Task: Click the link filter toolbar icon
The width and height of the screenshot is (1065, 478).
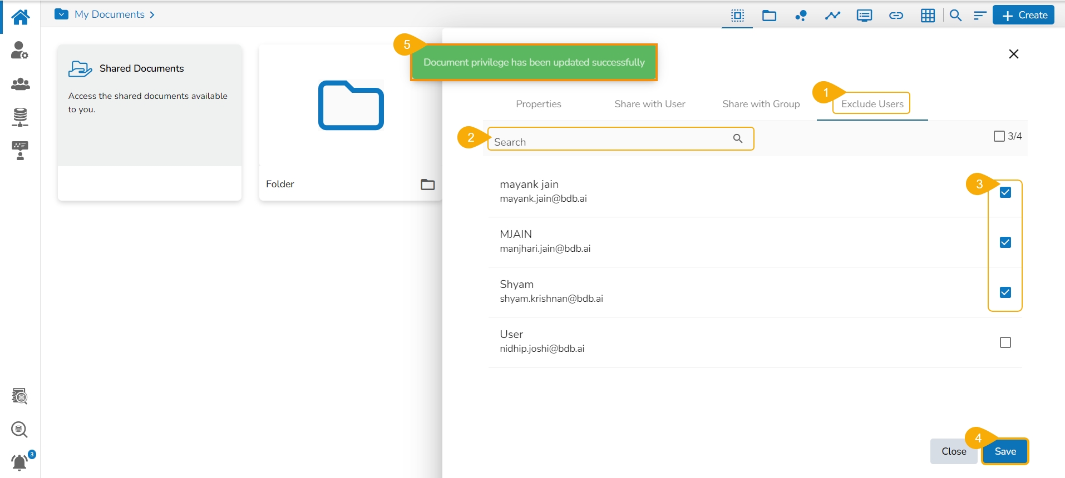Action: [896, 16]
